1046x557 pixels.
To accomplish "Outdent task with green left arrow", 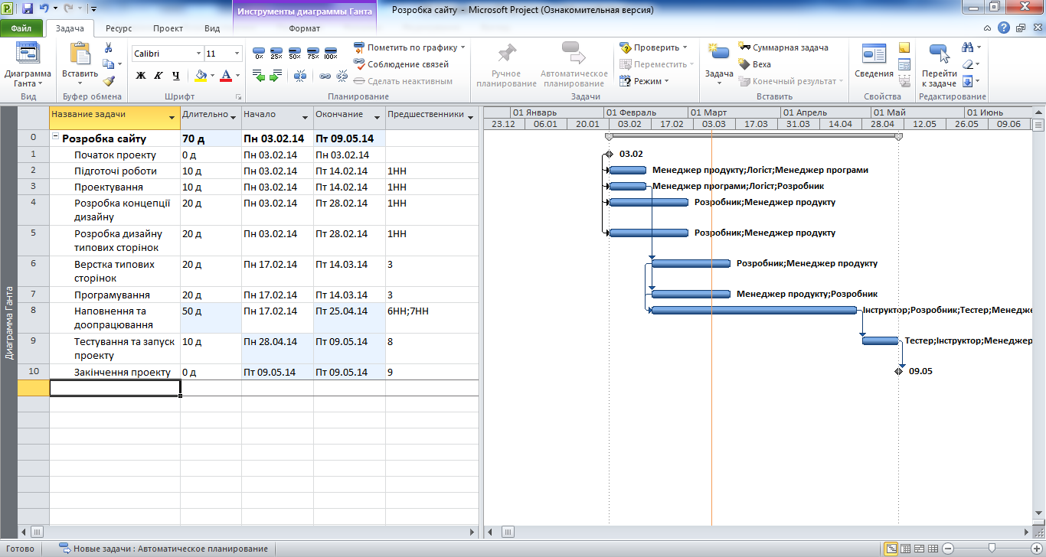I will tap(259, 76).
